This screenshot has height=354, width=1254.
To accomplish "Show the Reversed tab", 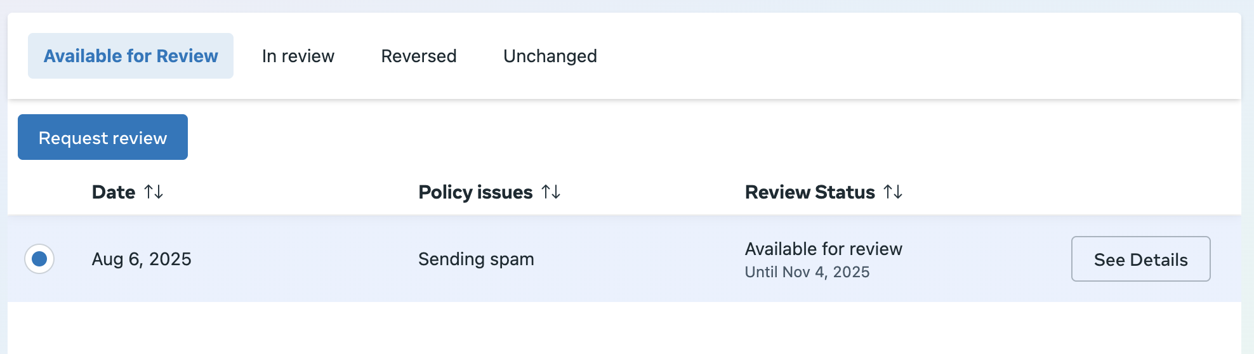I will point(419,56).
